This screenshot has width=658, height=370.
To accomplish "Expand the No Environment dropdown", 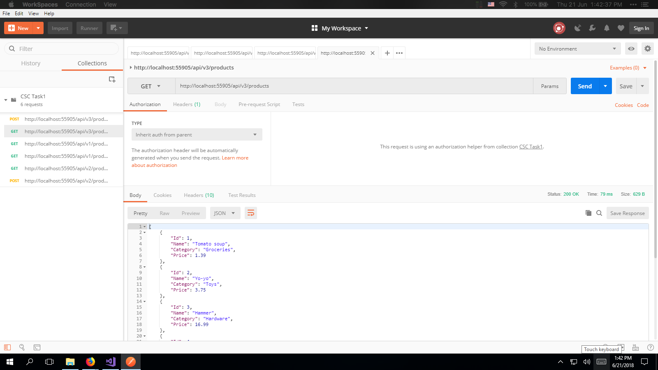I will coord(577,49).
